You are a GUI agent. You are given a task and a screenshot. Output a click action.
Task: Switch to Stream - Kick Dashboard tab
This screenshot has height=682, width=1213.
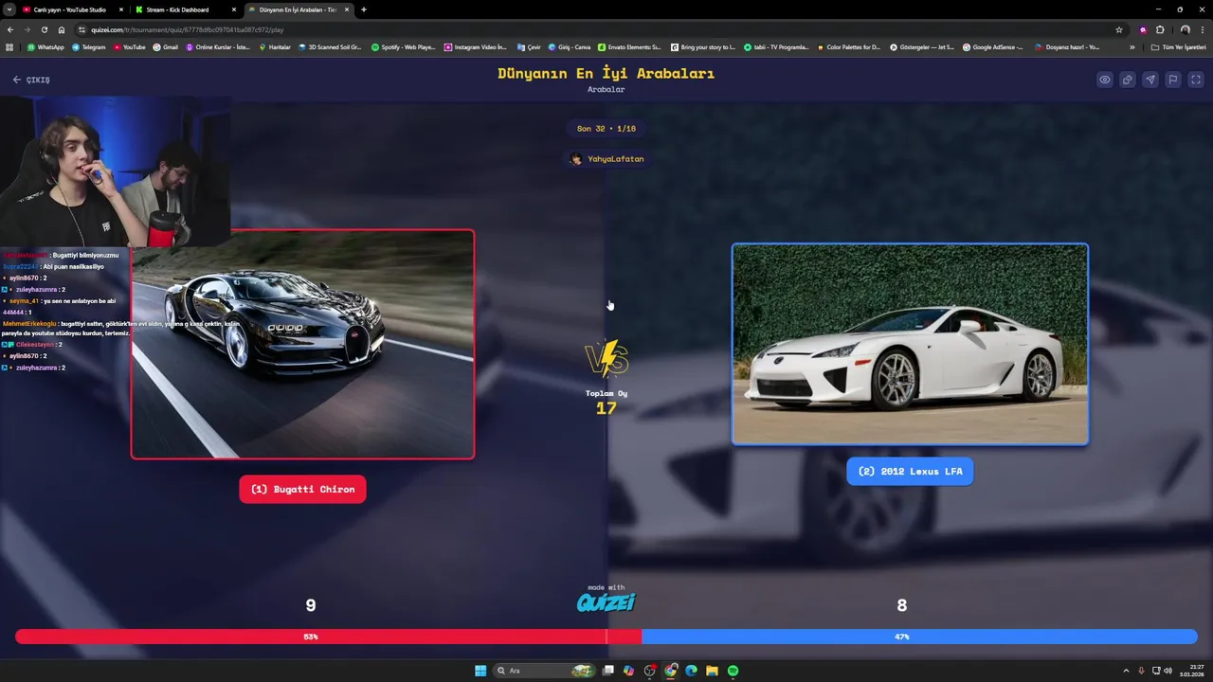pyautogui.click(x=177, y=9)
